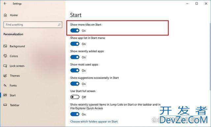The width and height of the screenshot is (211, 127).
Task: Click the Lock screen icon
Action: coord(5,66)
